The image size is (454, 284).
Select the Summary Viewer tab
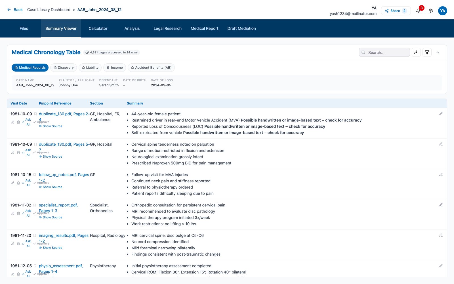(x=61, y=28)
